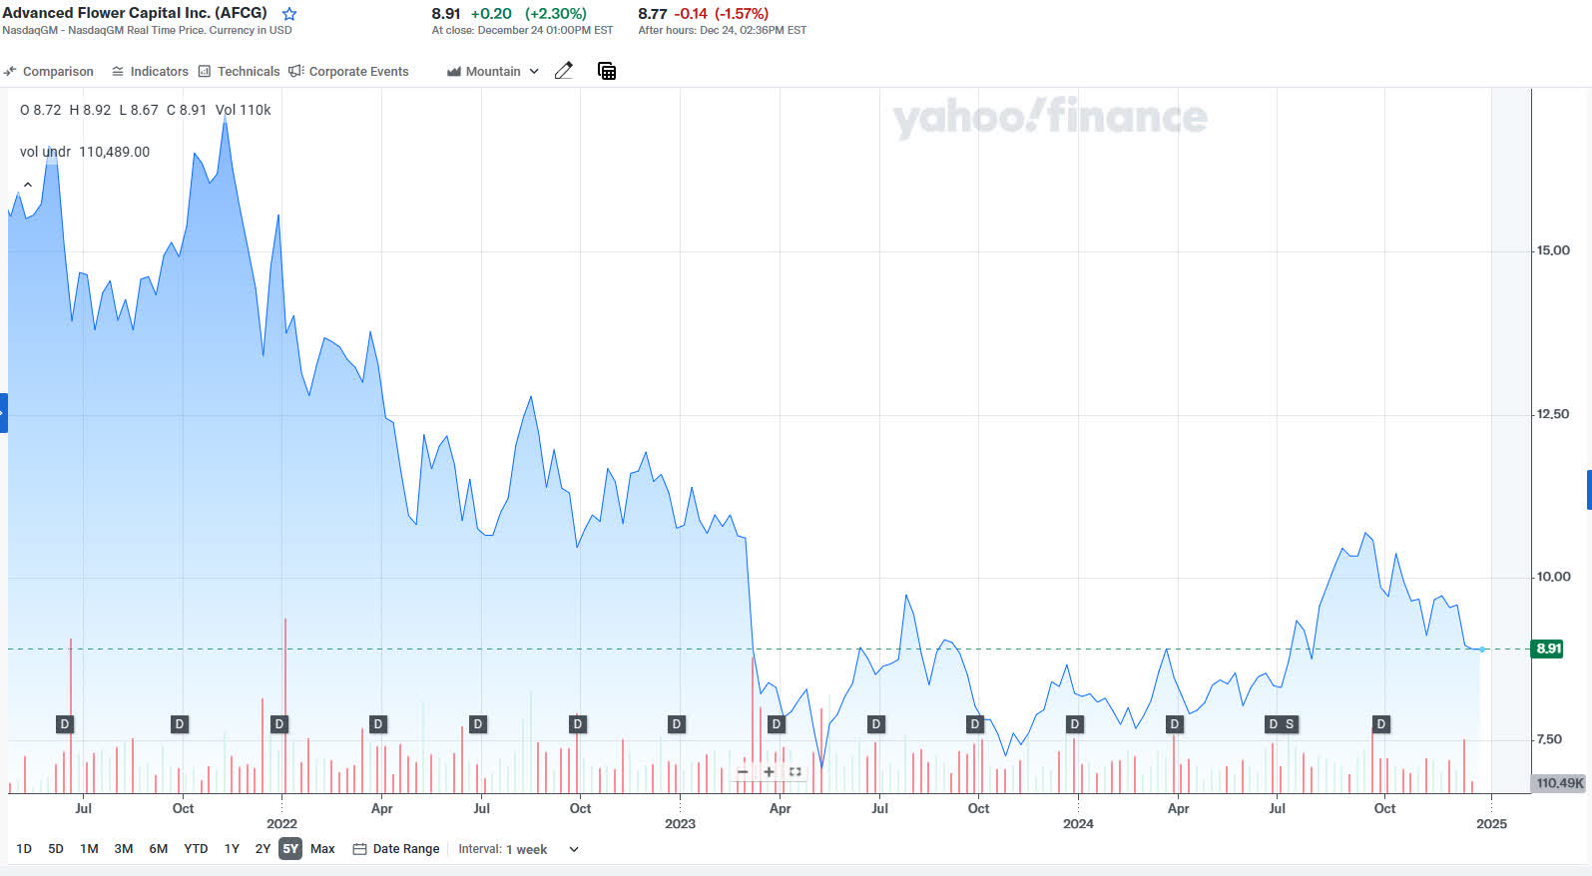Viewport: 1592px width, 876px height.
Task: Collapse the vol undr indicator caret
Action: (28, 185)
